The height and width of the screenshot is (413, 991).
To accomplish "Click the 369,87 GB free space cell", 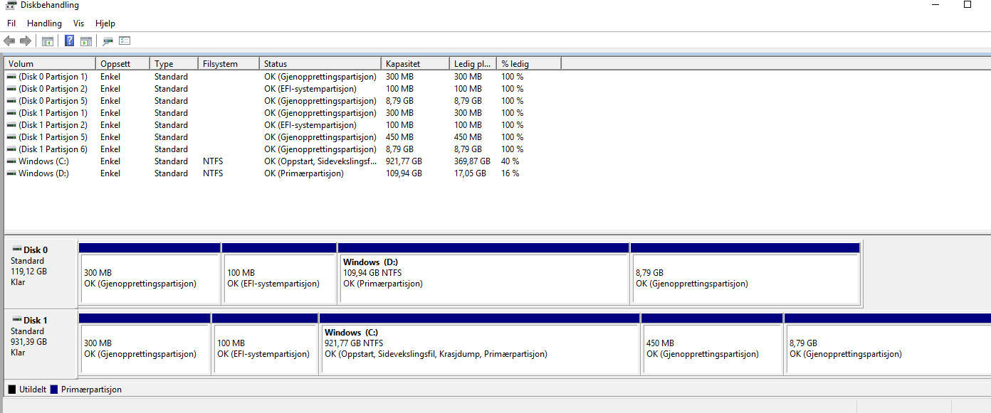I will (x=472, y=161).
